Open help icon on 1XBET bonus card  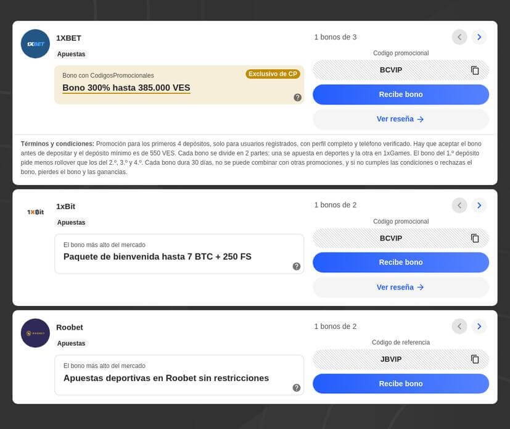coord(297,98)
